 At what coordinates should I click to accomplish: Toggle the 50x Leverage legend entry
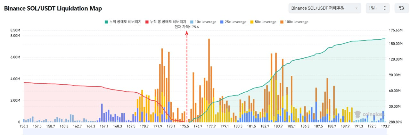click(x=263, y=22)
